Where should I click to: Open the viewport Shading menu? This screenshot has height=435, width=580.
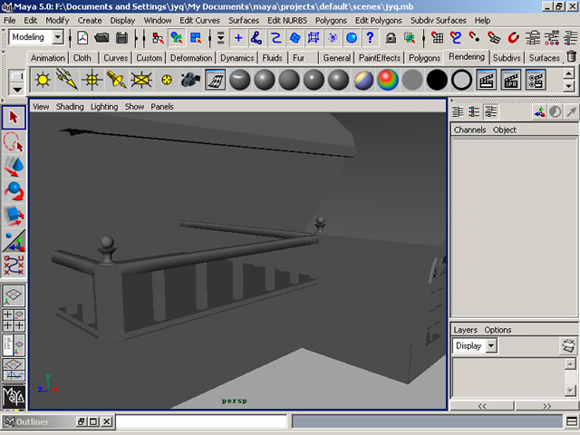tap(70, 107)
